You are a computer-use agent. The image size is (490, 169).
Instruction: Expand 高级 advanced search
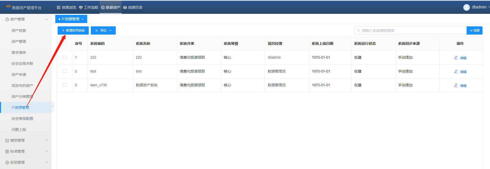coord(475,30)
